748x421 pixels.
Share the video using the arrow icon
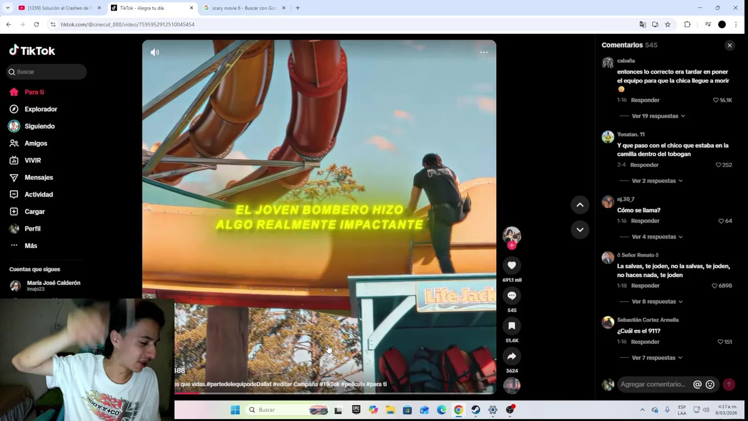512,356
